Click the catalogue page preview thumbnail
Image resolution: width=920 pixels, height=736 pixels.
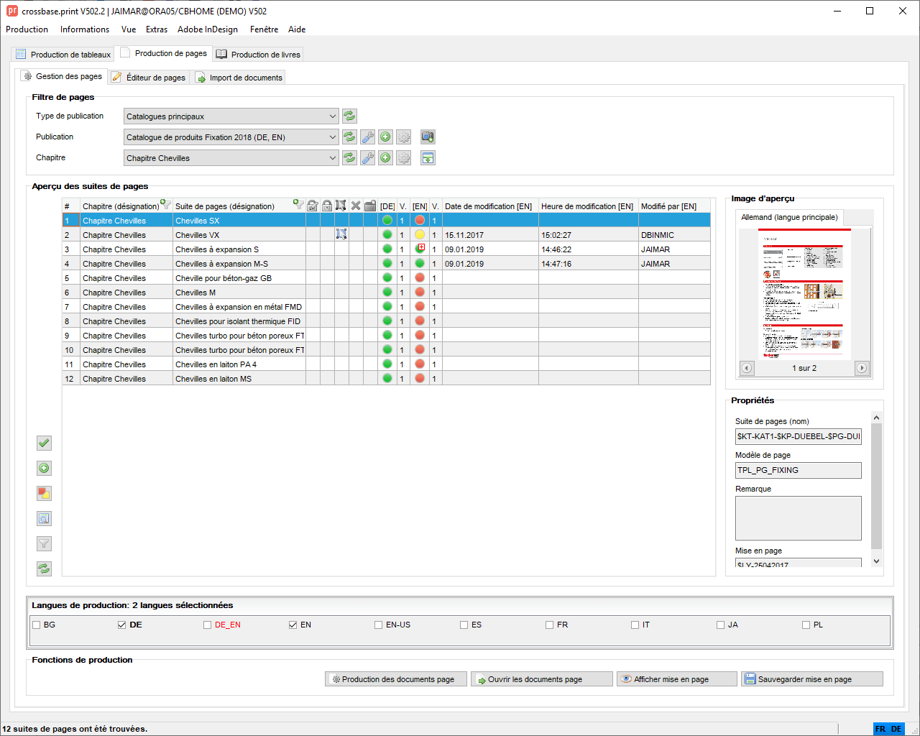pos(804,293)
